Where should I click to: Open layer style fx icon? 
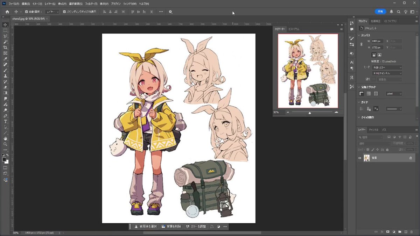tap(382, 231)
